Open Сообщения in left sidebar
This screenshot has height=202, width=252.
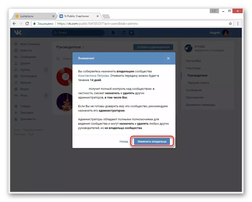pyautogui.click(x=28, y=57)
